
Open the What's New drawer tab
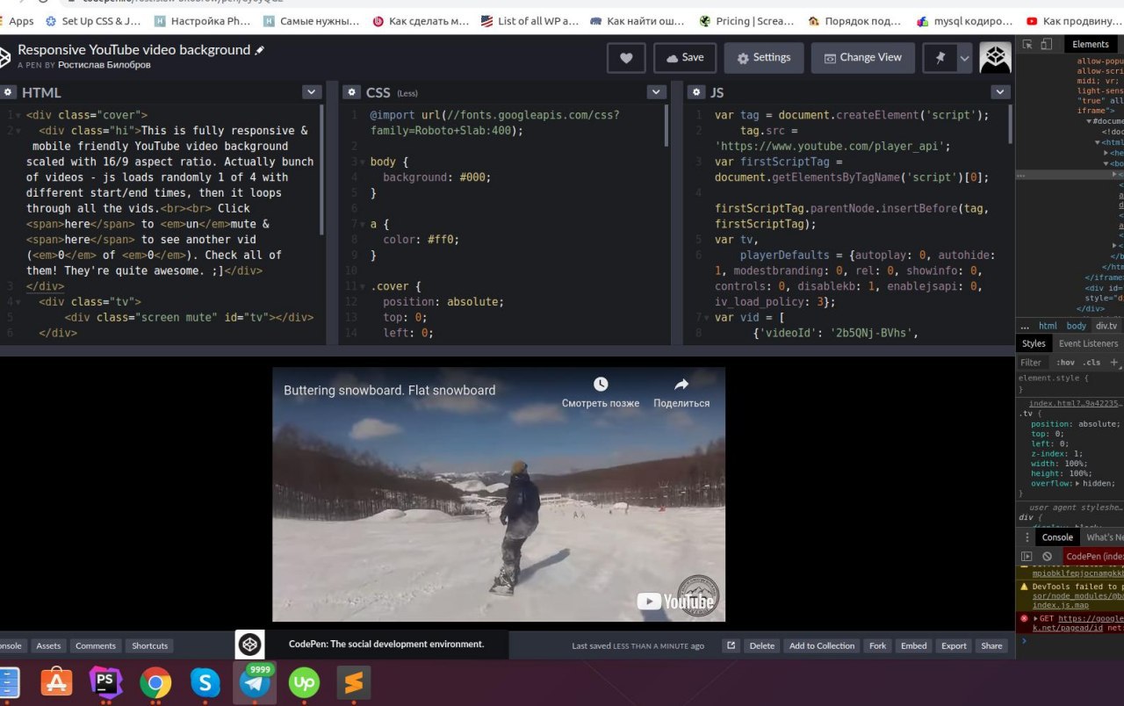pyautogui.click(x=1104, y=537)
